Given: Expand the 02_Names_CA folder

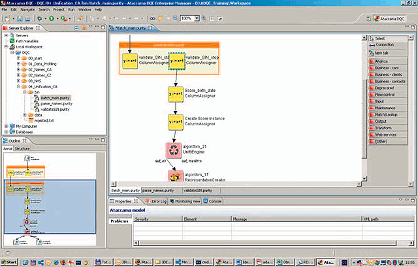Looking at the screenshot, I should tap(18, 70).
